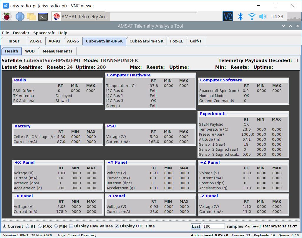Click STEM Payload label in Experiments
302x238 pixels.
coord(211,124)
